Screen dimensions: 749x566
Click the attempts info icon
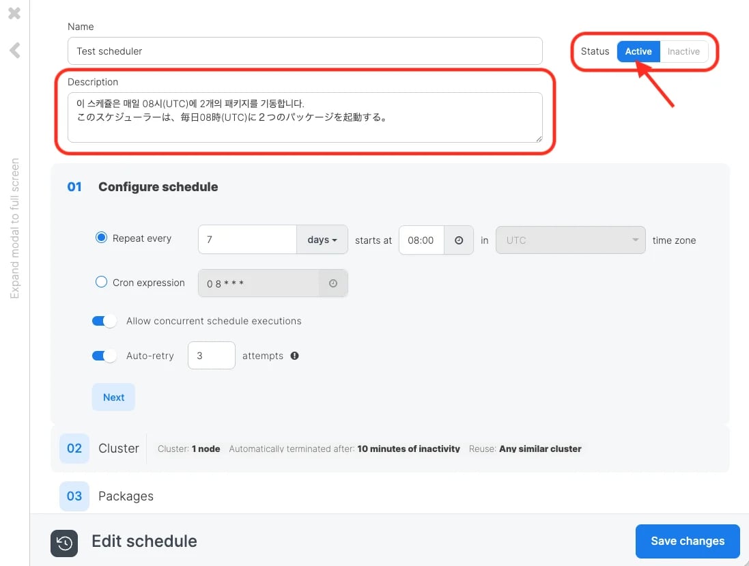[x=295, y=355]
